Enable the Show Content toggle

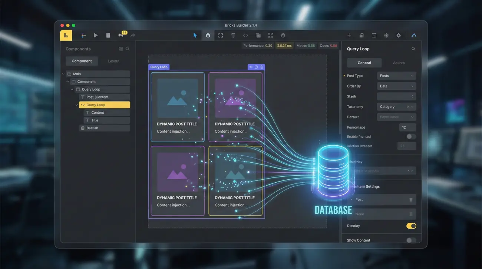411,240
